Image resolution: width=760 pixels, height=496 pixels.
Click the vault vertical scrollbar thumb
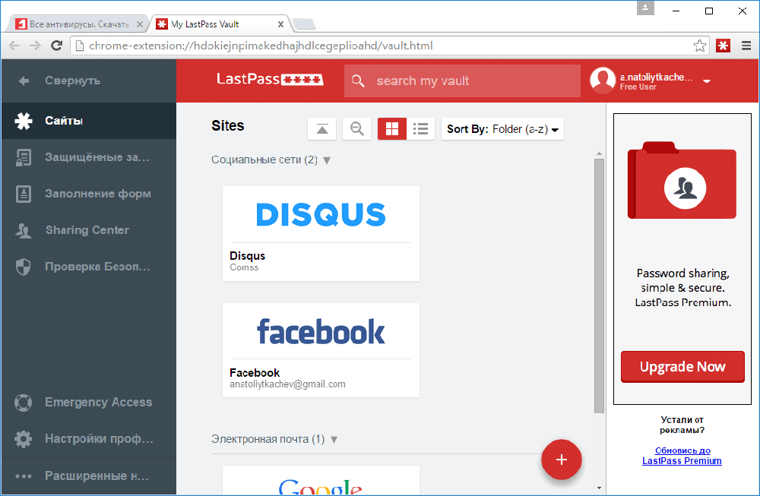click(x=599, y=286)
